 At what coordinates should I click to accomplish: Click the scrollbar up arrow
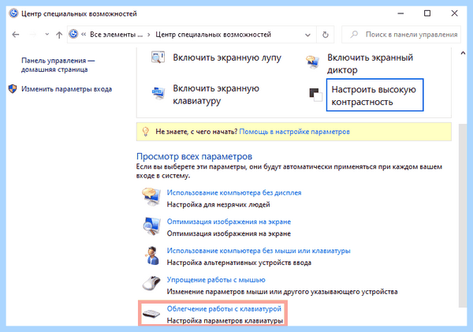click(x=463, y=53)
